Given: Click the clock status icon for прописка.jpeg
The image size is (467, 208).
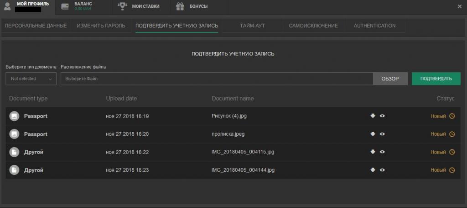Looking at the screenshot, I should click(x=452, y=134).
